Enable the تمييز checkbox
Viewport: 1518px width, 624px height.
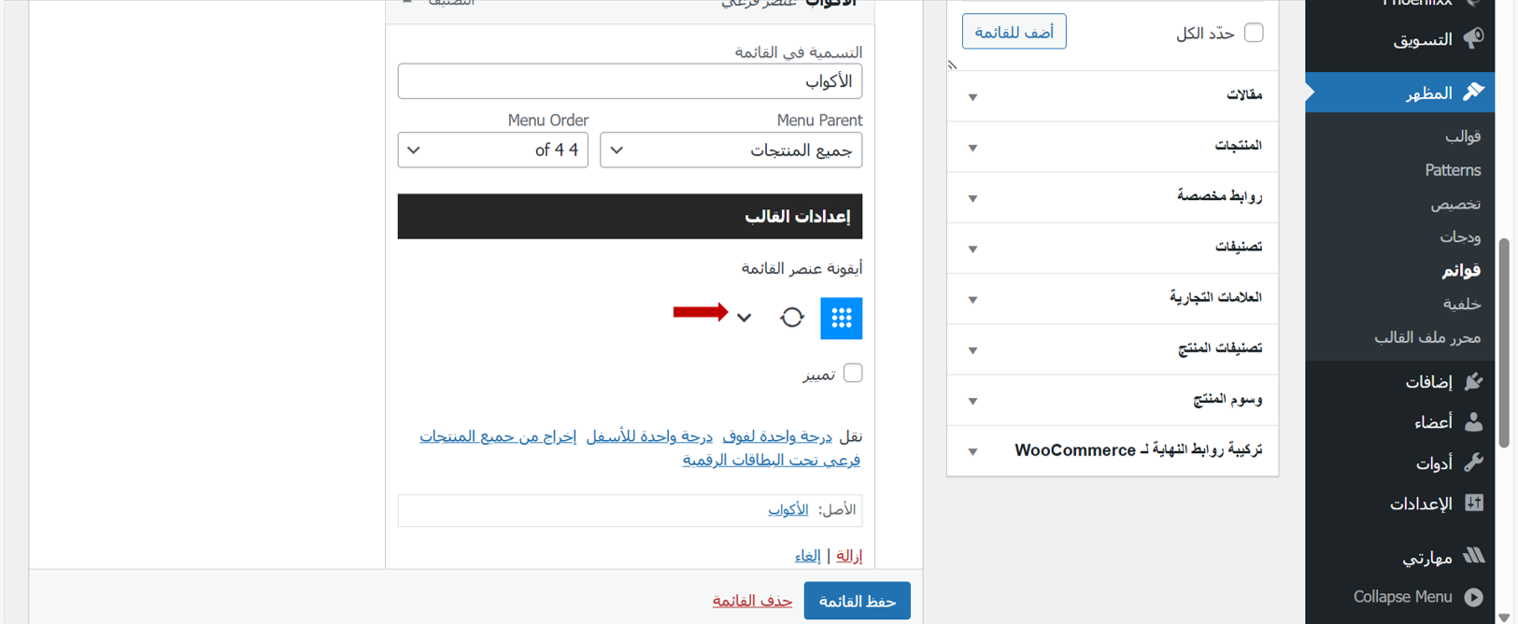(x=853, y=374)
